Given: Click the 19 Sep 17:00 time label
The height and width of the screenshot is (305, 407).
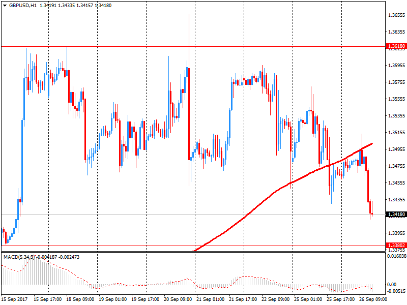Looking at the screenshot, I should pyautogui.click(x=146, y=299).
